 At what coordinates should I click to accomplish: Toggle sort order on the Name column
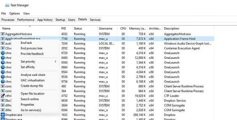click(6, 28)
